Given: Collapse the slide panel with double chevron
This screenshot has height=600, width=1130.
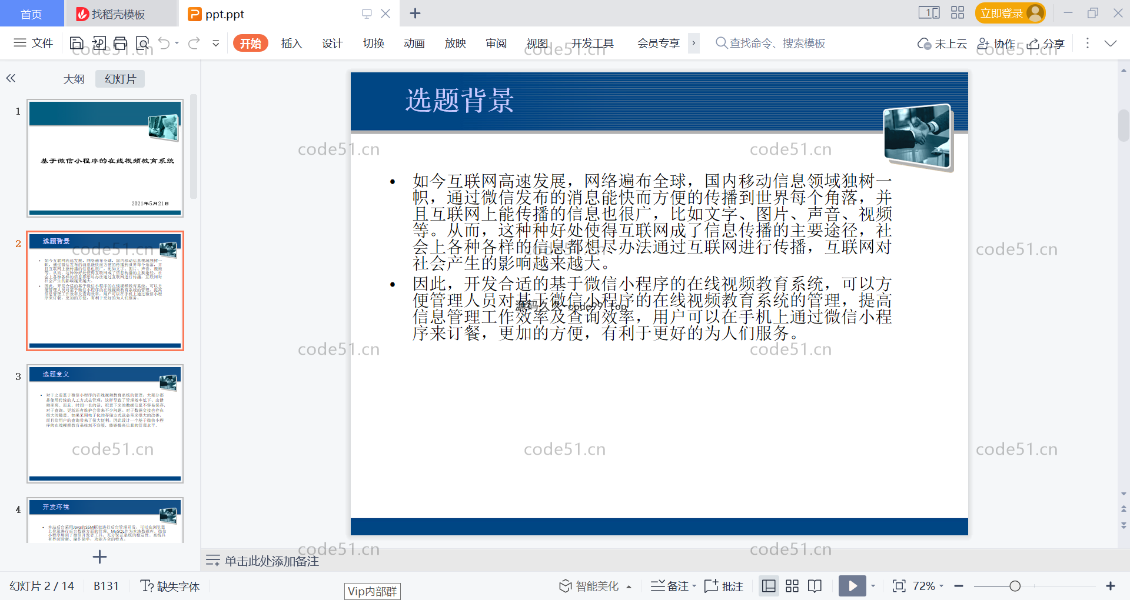Looking at the screenshot, I should pos(11,78).
